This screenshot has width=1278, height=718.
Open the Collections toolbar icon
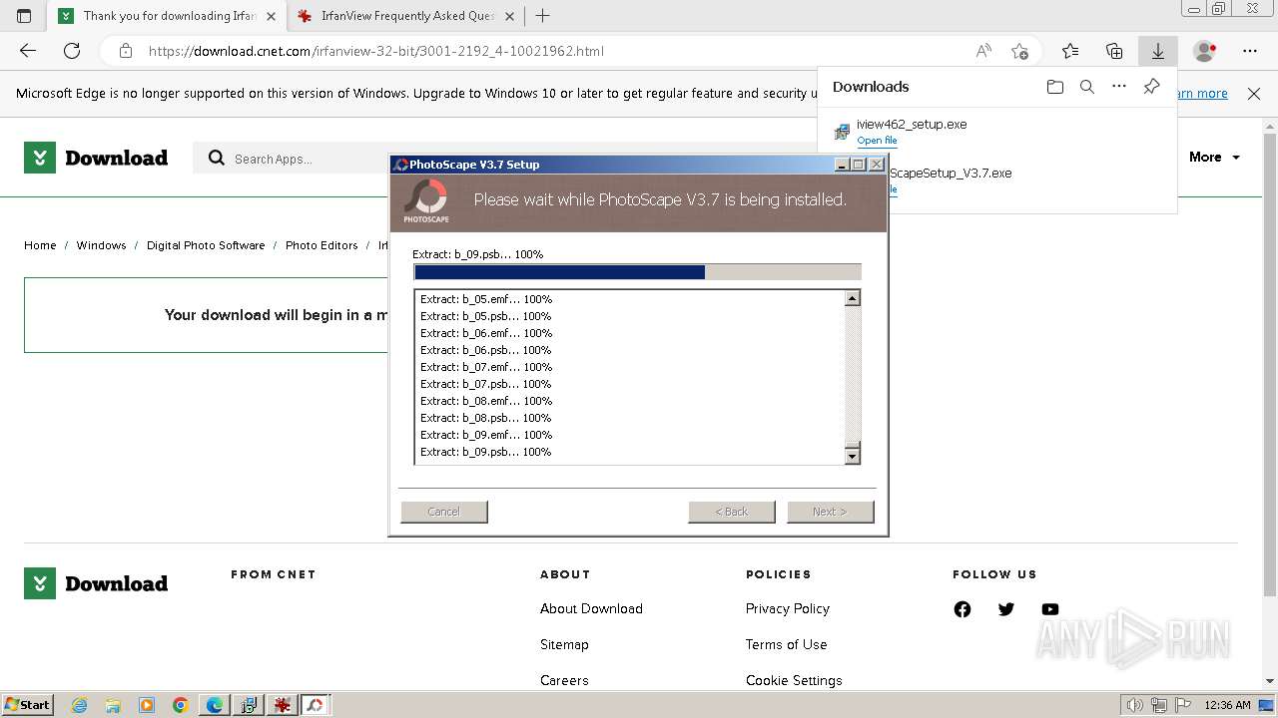pos(1114,51)
